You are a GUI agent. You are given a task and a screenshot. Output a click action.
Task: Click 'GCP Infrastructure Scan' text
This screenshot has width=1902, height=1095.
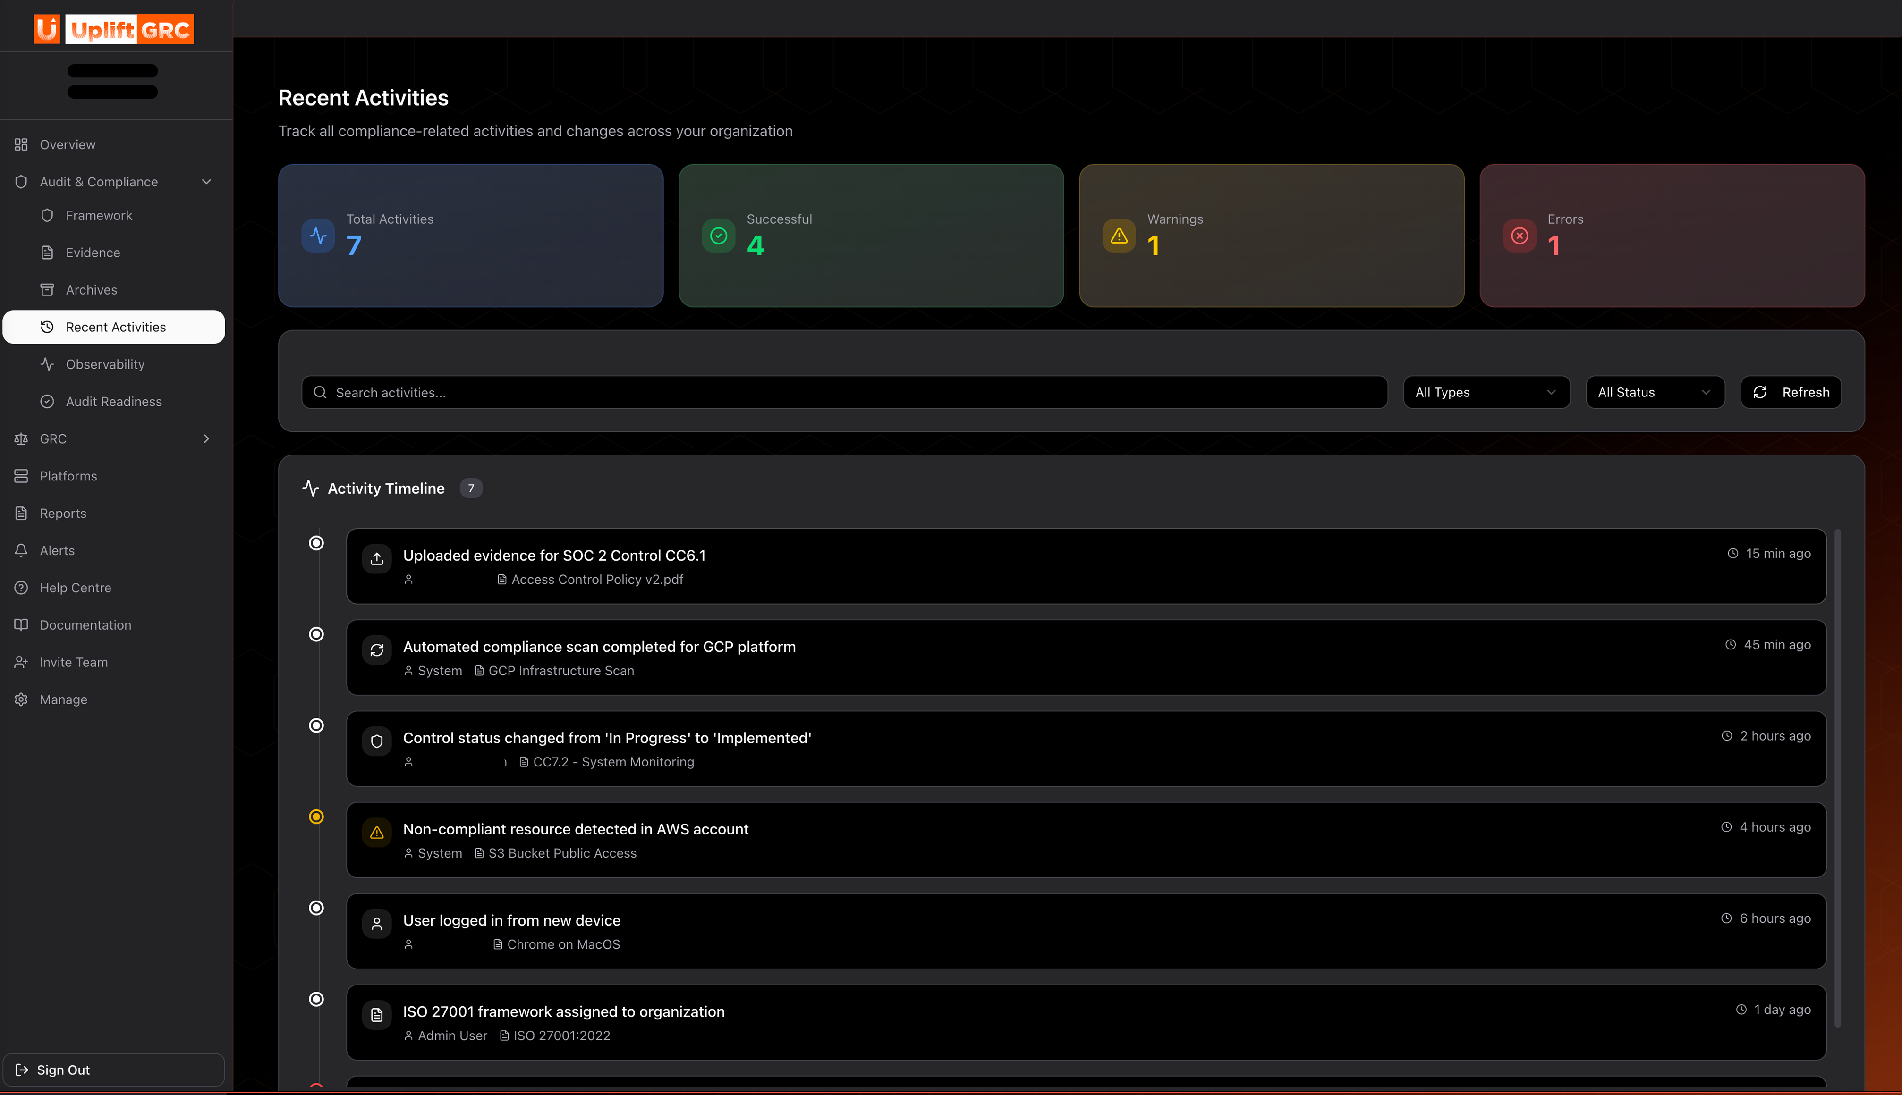coord(561,671)
